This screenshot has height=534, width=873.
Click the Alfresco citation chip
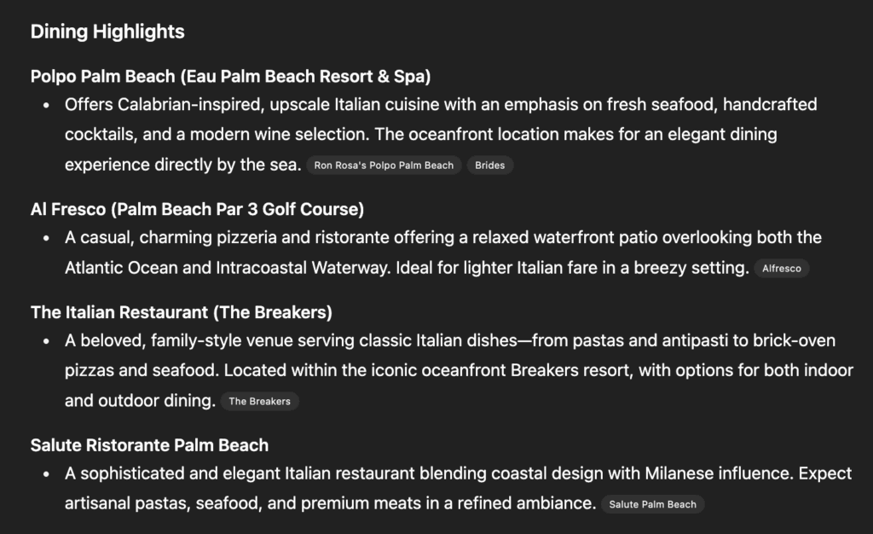pos(782,269)
